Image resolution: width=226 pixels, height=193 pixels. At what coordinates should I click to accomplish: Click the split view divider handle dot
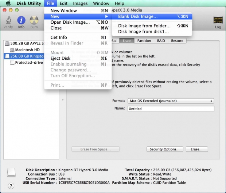point(63,100)
